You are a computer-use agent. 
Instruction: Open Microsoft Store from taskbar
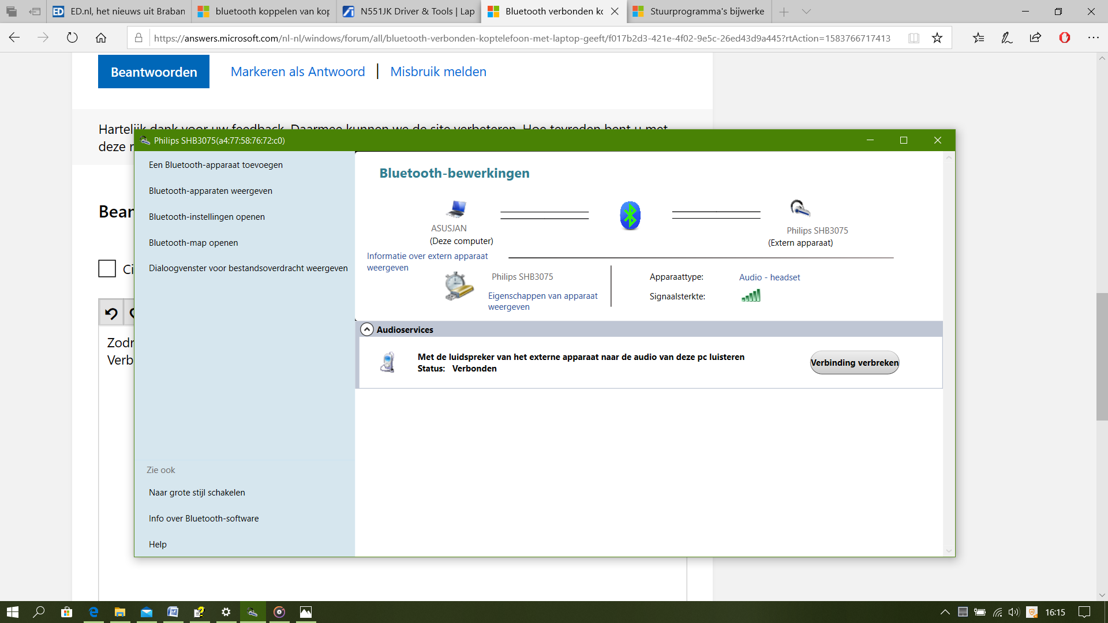(x=66, y=612)
